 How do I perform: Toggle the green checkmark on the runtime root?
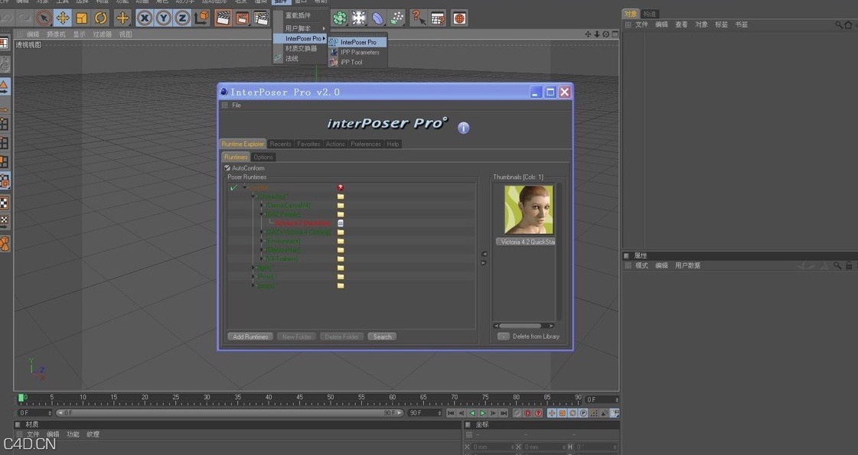tap(233, 188)
